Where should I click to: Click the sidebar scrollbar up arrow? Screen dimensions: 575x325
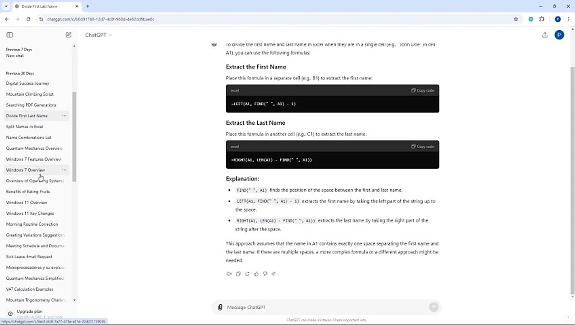74,46
